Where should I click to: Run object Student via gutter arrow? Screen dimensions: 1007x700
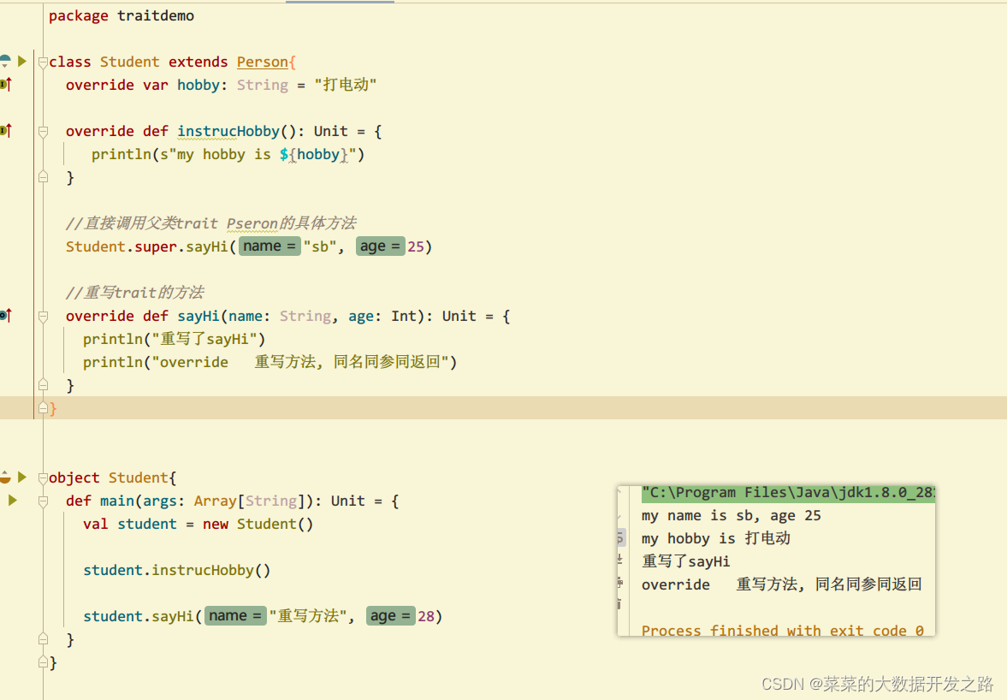pos(22,477)
